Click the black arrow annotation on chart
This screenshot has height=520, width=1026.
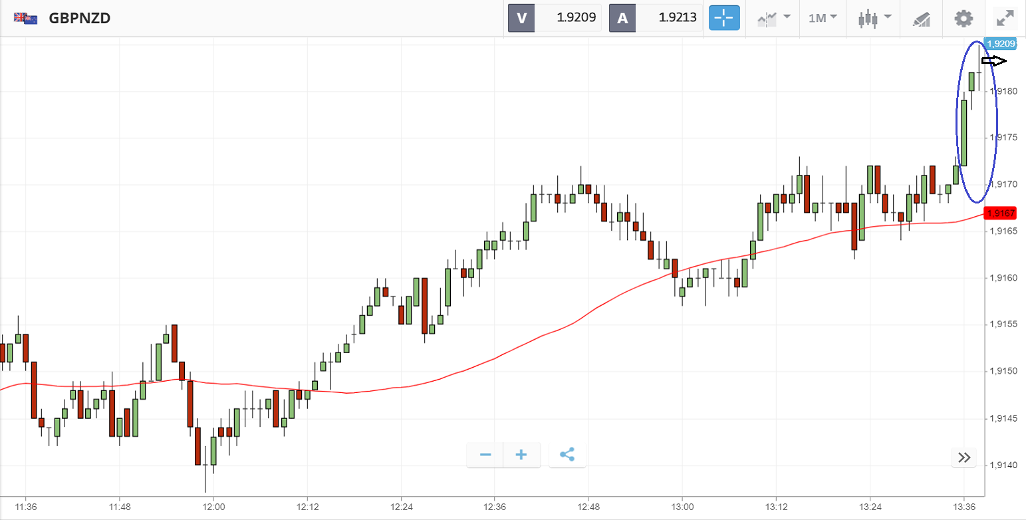pos(994,61)
